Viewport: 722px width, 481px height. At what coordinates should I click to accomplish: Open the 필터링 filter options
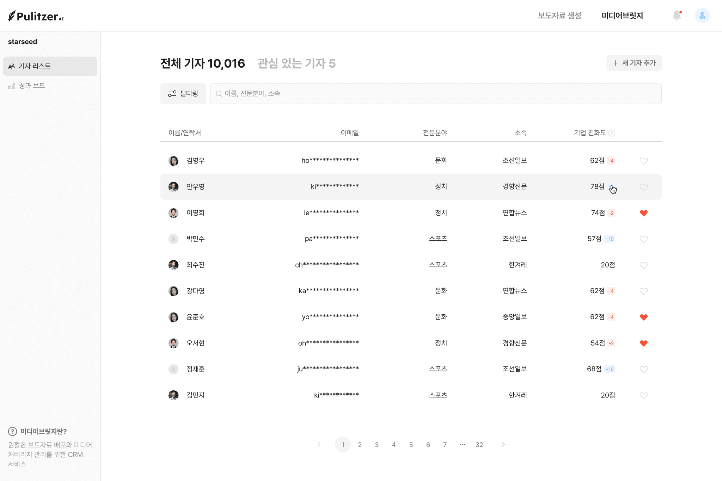click(x=183, y=94)
